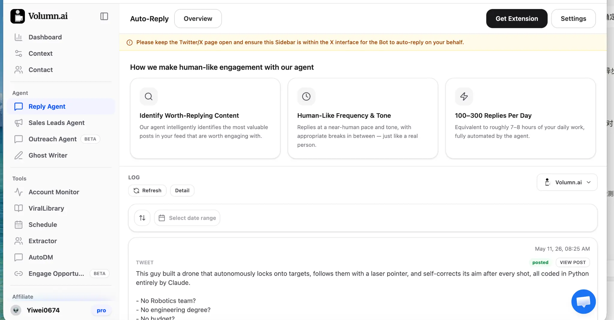This screenshot has height=320, width=614.
Task: Click the Account Monitor pulse icon
Action: [19, 192]
